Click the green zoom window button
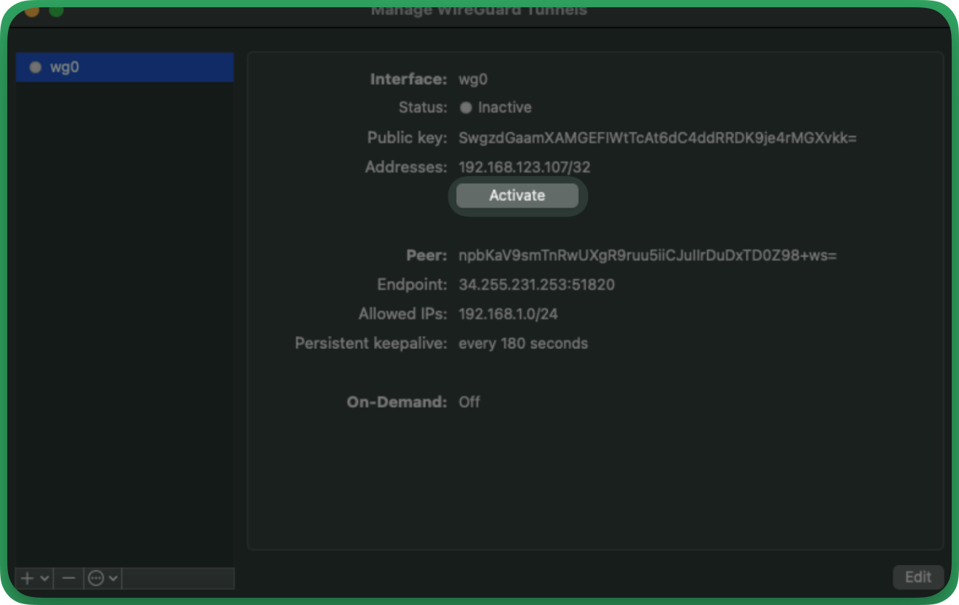This screenshot has height=605, width=959. (x=56, y=11)
